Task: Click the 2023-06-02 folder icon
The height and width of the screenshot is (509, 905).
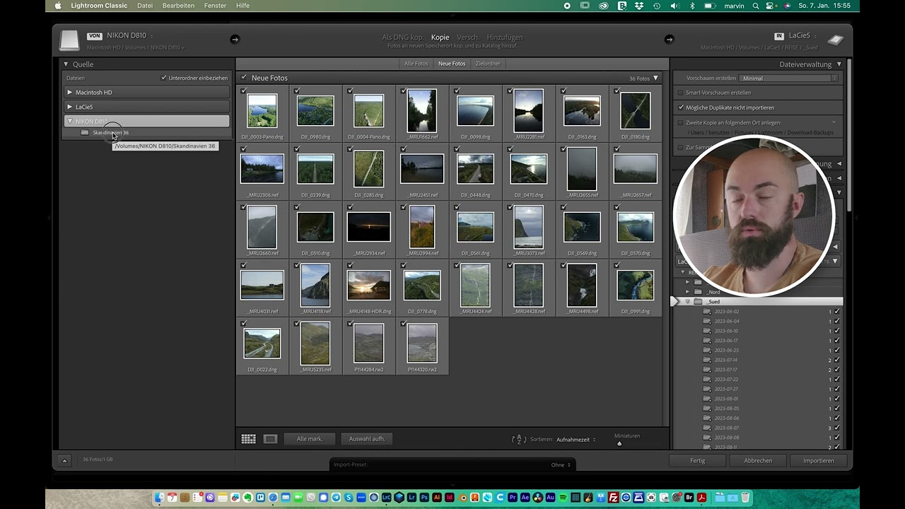Action: click(706, 311)
